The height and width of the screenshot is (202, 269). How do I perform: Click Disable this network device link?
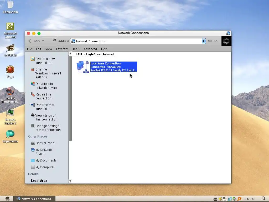coord(46,86)
